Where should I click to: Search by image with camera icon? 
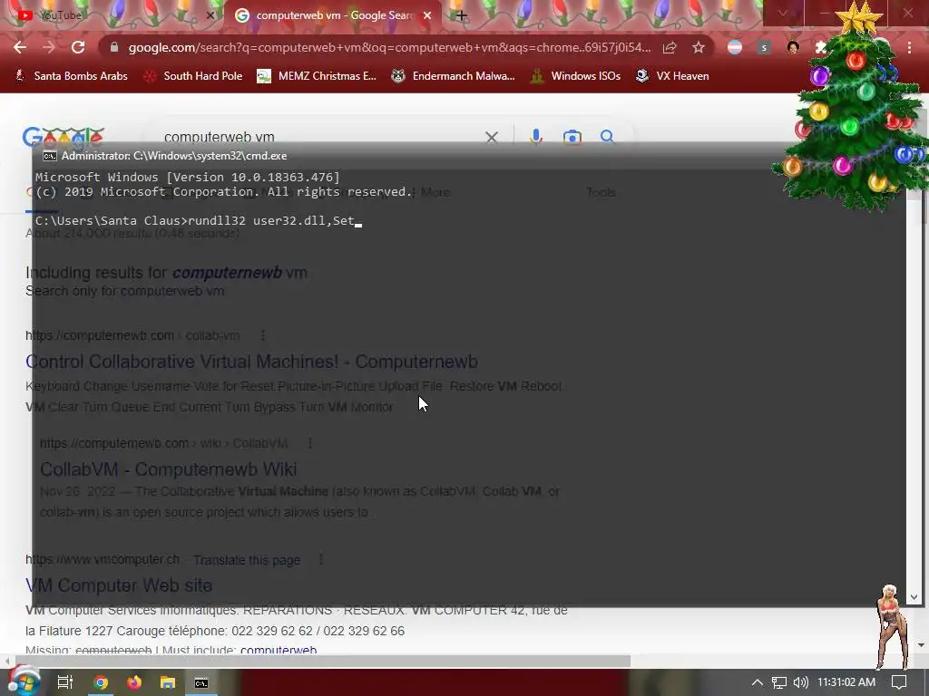(x=572, y=138)
